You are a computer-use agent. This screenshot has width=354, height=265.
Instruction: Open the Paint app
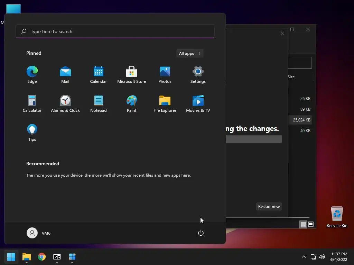point(132,104)
